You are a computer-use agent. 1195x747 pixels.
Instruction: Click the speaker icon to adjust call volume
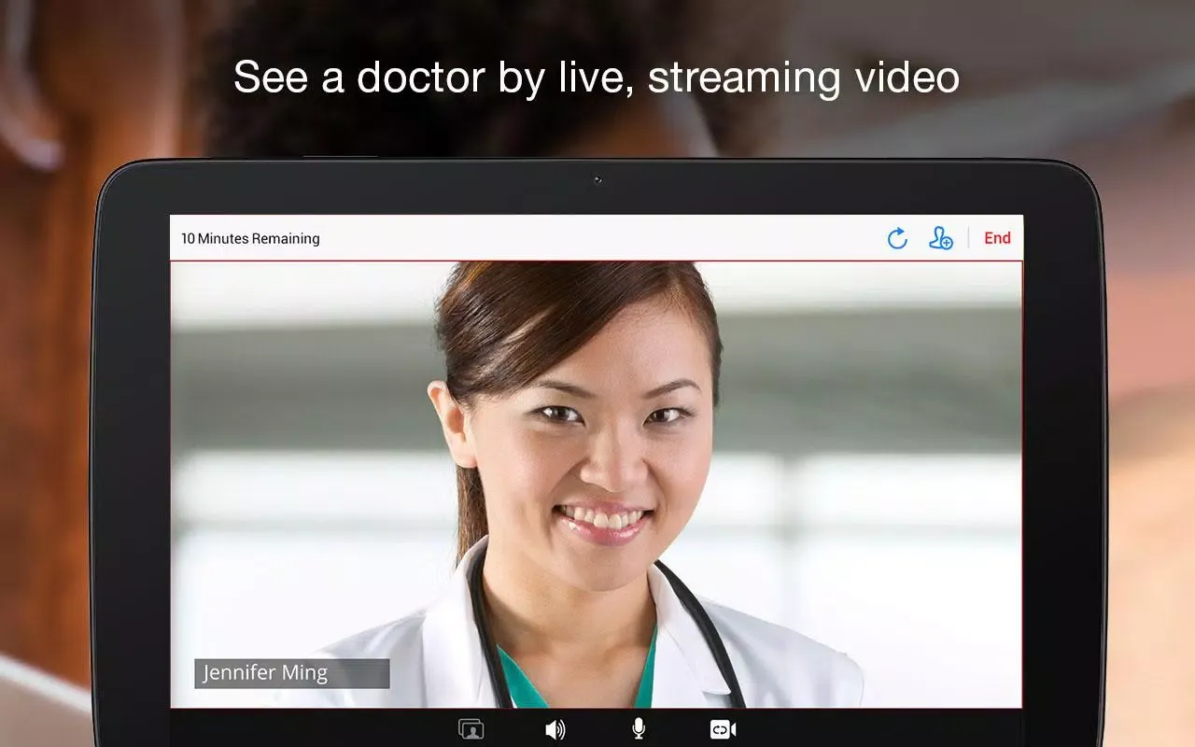tap(555, 728)
